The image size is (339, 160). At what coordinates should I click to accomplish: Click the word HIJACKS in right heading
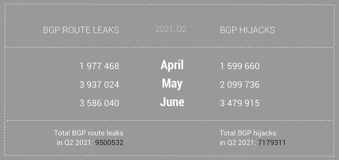point(257,30)
